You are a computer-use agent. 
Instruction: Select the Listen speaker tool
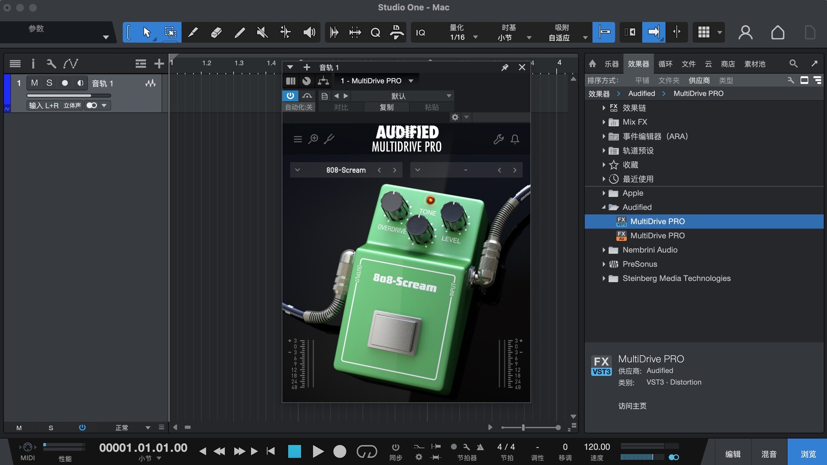[309, 32]
